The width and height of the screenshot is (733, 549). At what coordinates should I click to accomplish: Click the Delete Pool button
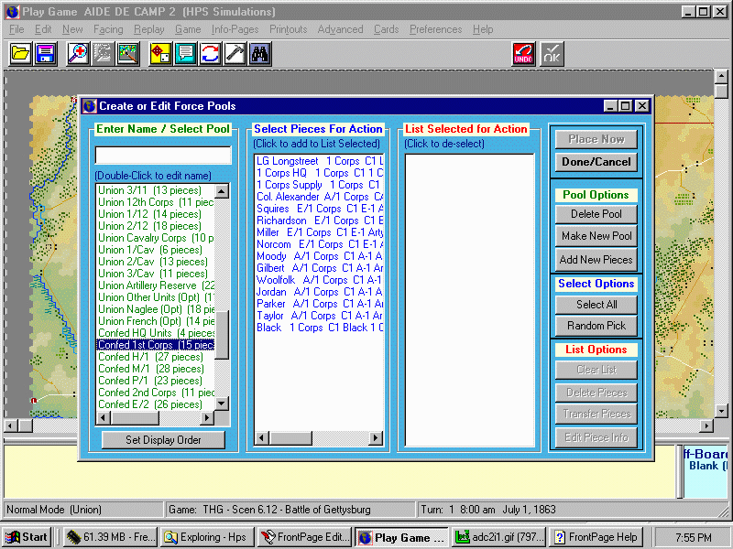coord(596,214)
